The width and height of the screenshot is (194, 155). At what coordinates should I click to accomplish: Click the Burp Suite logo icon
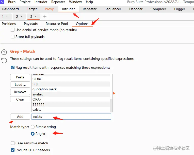[2, 2]
